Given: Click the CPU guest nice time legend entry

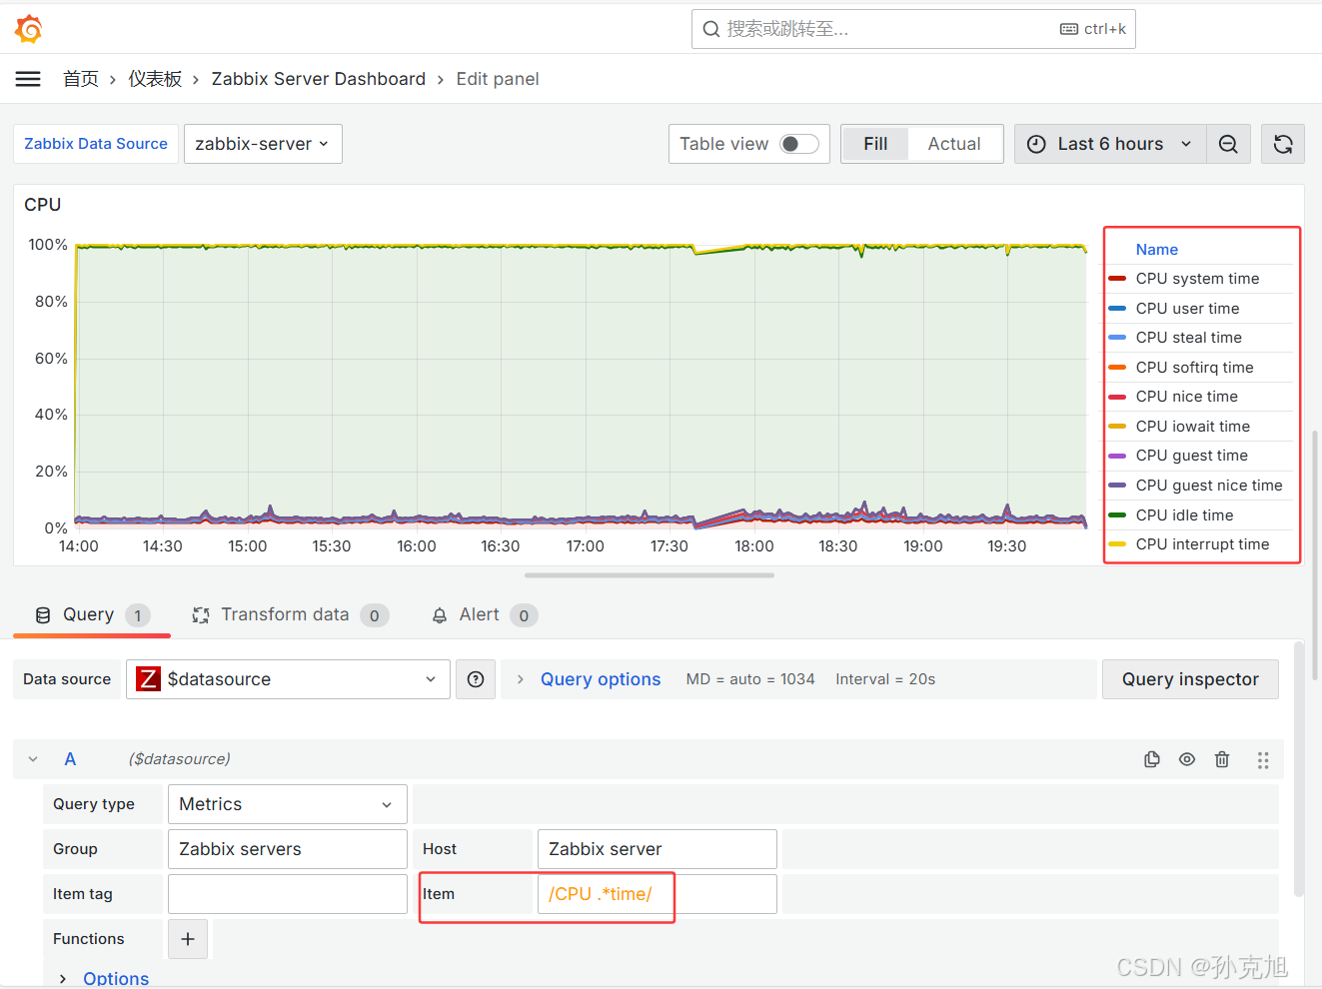Looking at the screenshot, I should [x=1209, y=486].
